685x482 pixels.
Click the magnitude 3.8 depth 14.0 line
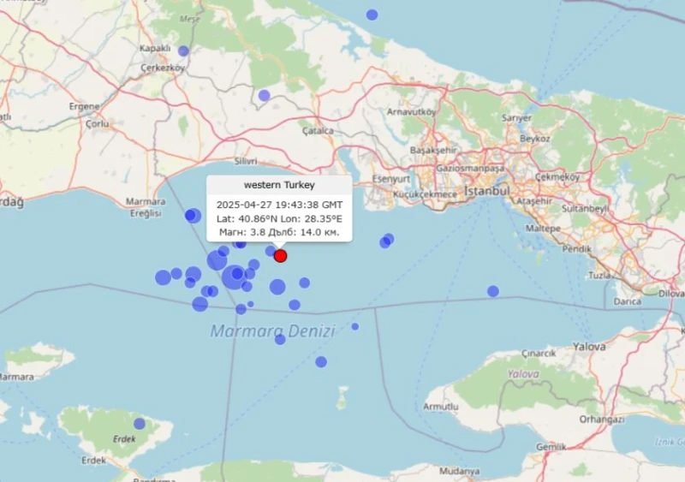[x=279, y=232]
